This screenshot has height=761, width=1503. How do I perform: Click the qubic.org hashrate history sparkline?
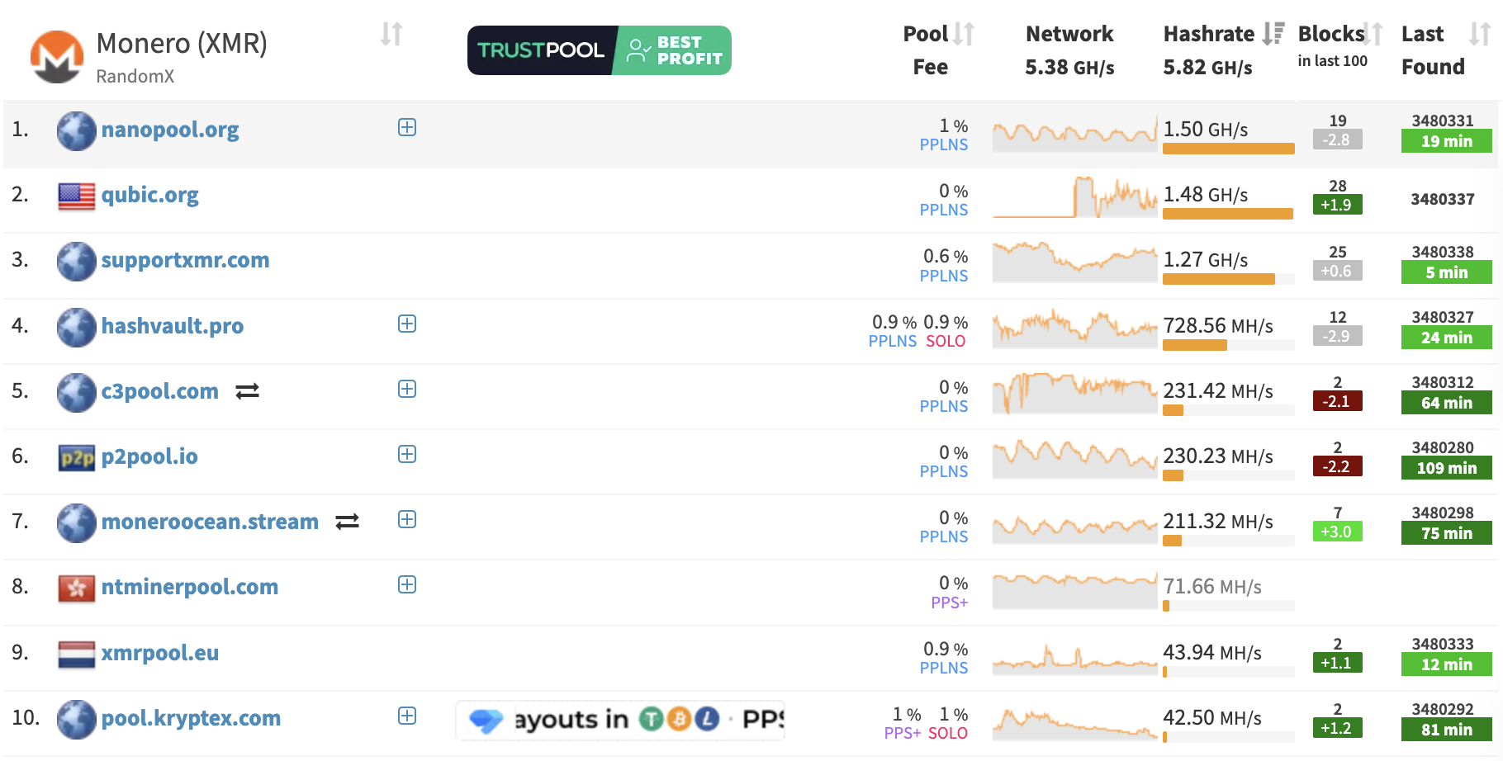[x=1074, y=197]
